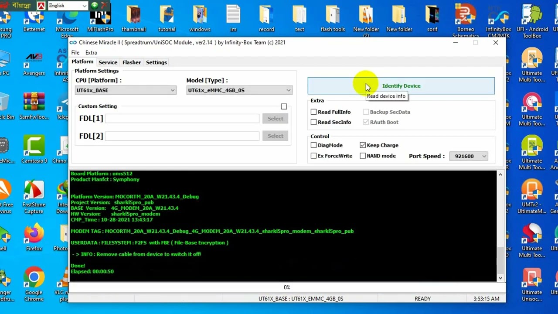This screenshot has height=314, width=558.
Task: Click the FDL[1] path input field
Action: (182, 119)
